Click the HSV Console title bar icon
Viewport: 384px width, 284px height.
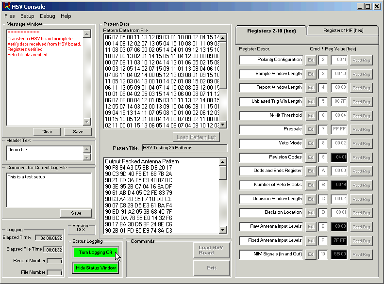[x=6, y=6]
